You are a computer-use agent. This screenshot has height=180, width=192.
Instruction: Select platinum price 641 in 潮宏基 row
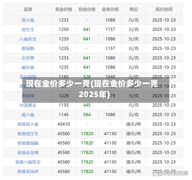click(x=87, y=67)
